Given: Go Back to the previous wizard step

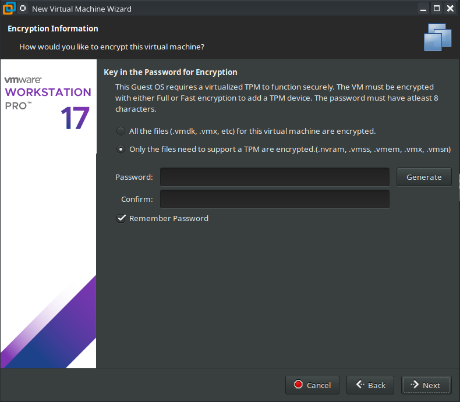Looking at the screenshot, I should click(370, 385).
